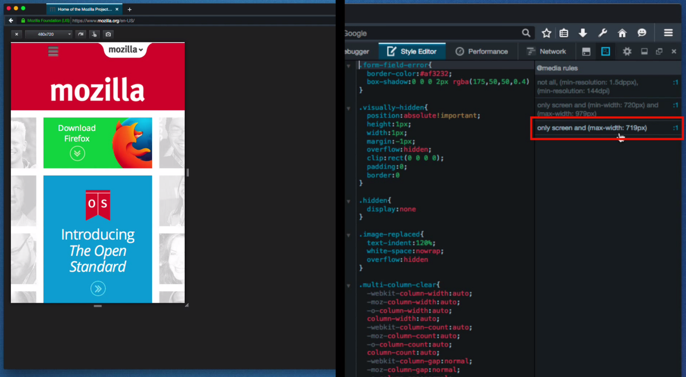Open the hamburger menu on the Mozilla page
This screenshot has height=377, width=686.
pos(53,52)
